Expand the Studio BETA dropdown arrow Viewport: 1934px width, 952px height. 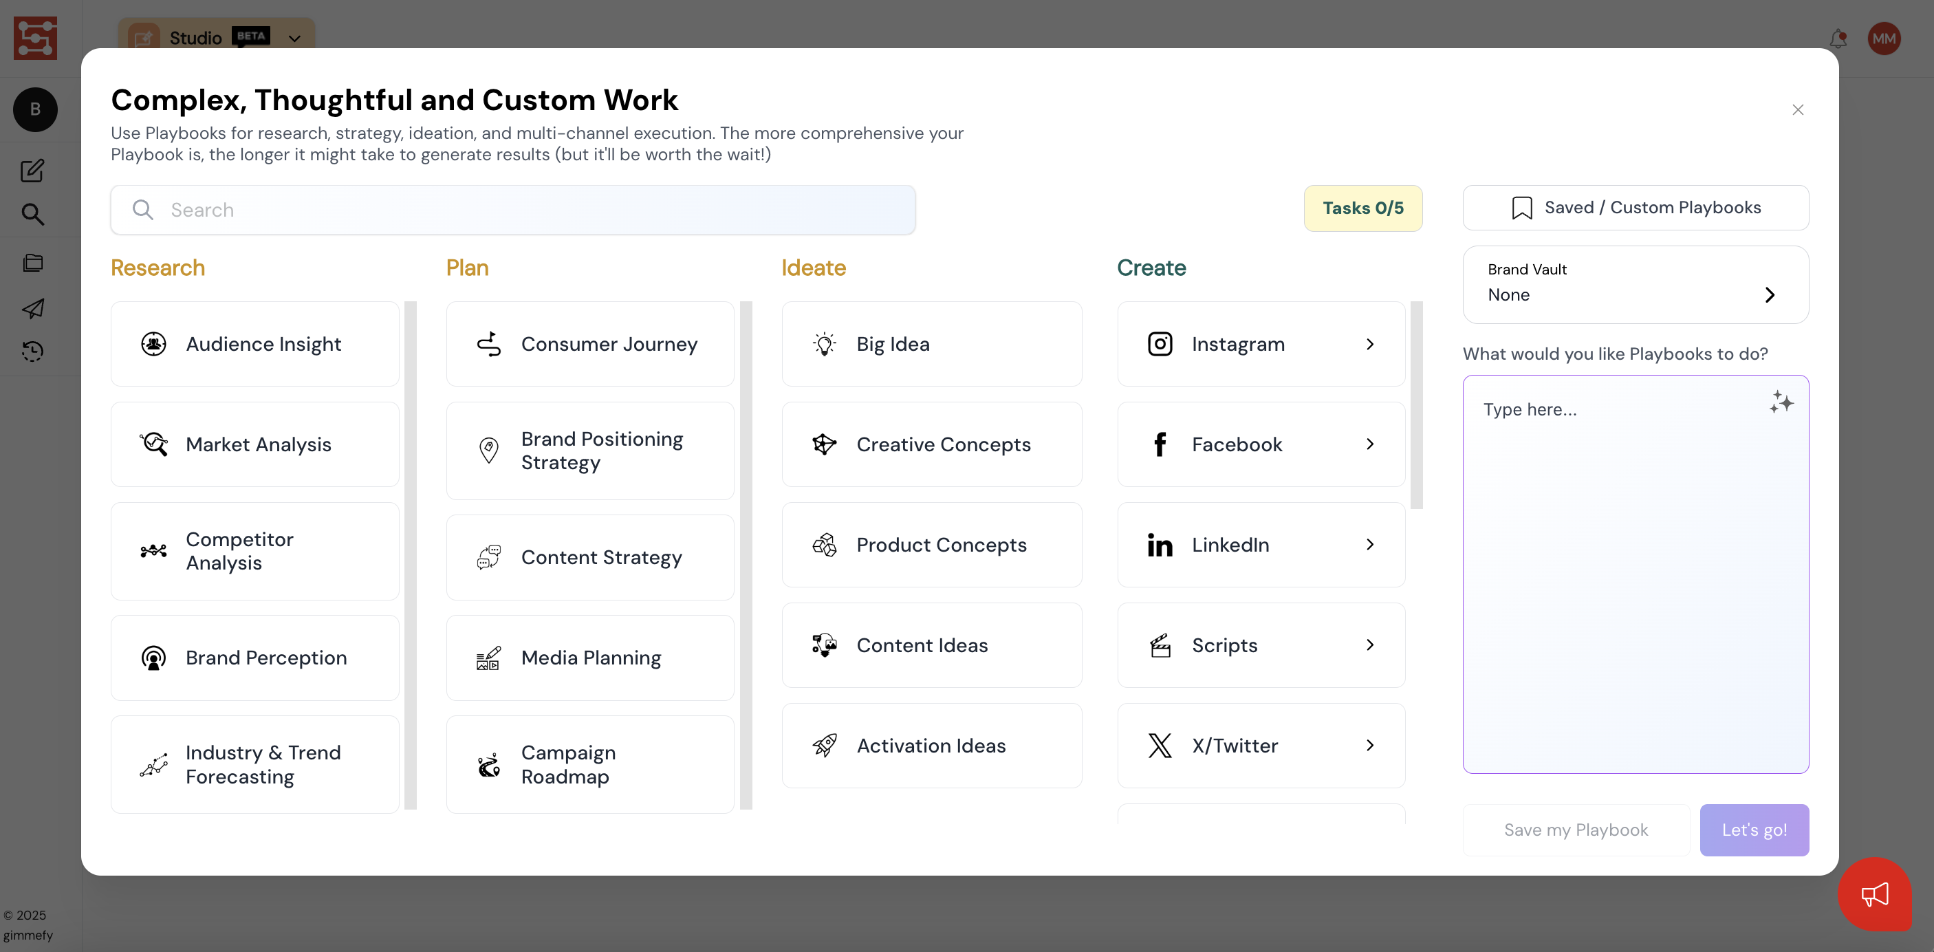(294, 39)
